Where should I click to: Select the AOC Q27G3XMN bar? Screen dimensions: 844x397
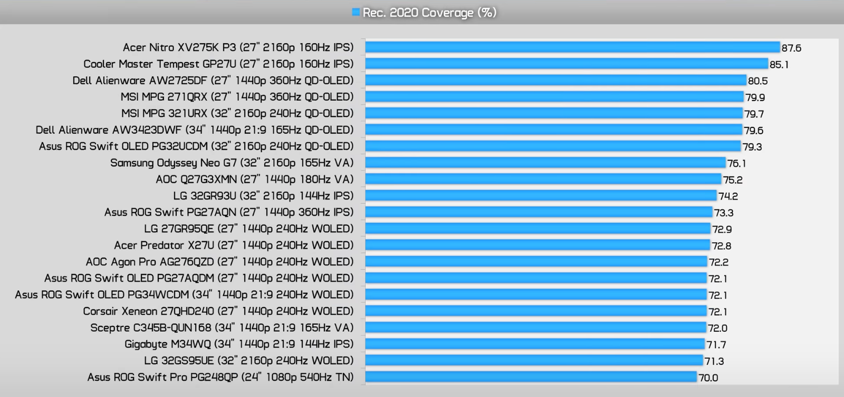click(543, 179)
